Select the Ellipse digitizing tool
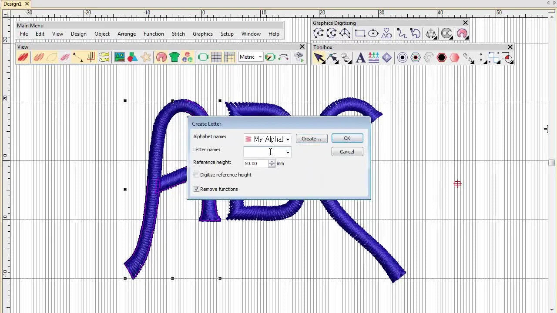Viewport: 557px width, 313px height. 372,33
